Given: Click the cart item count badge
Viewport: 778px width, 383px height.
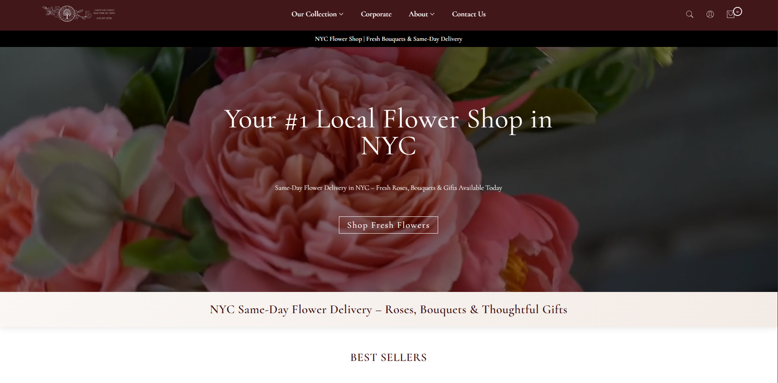Looking at the screenshot, I should click(738, 11).
